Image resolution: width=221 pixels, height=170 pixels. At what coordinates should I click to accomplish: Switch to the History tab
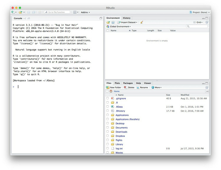[127, 18]
